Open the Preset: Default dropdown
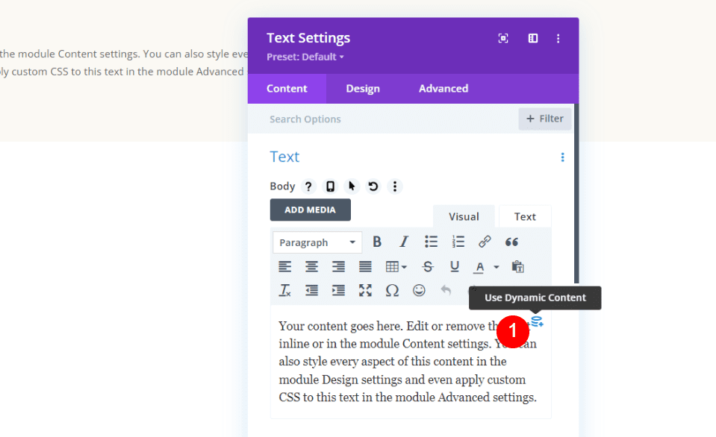The width and height of the screenshot is (716, 437). point(305,57)
